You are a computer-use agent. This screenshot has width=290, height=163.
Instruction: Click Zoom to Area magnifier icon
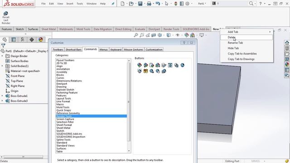[142, 35]
